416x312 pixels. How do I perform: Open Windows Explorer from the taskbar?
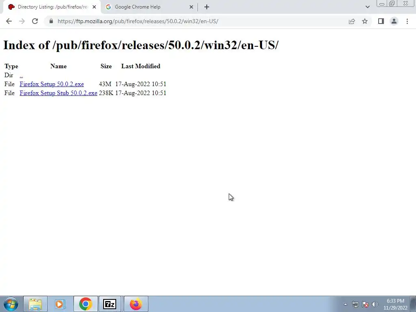click(35, 304)
